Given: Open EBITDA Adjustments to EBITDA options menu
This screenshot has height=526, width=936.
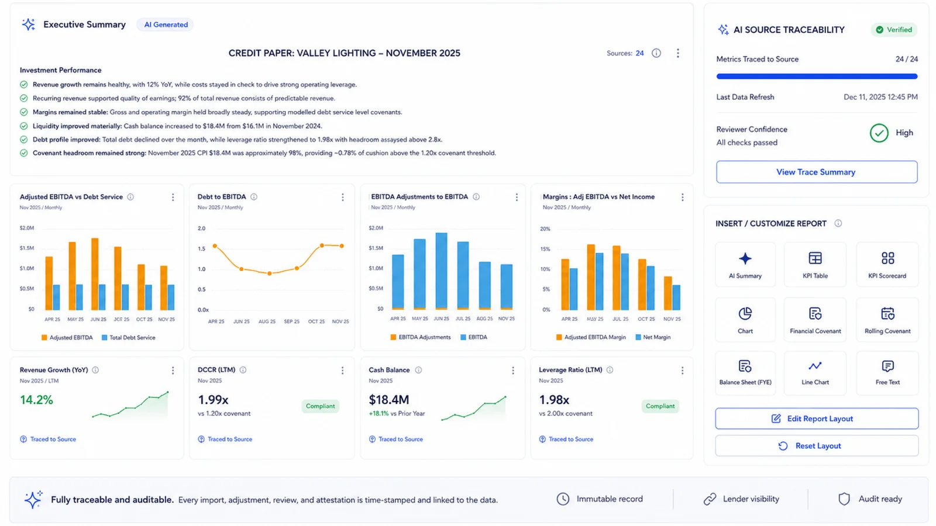Looking at the screenshot, I should tap(517, 198).
